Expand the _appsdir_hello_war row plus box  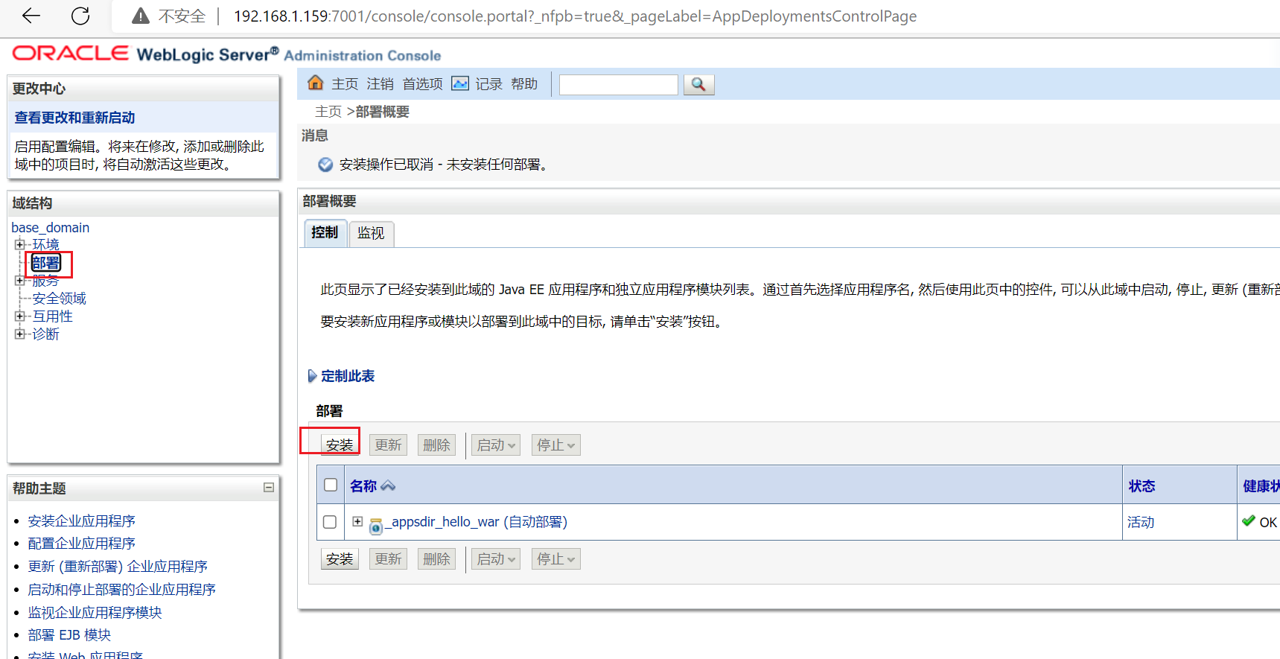pos(357,521)
